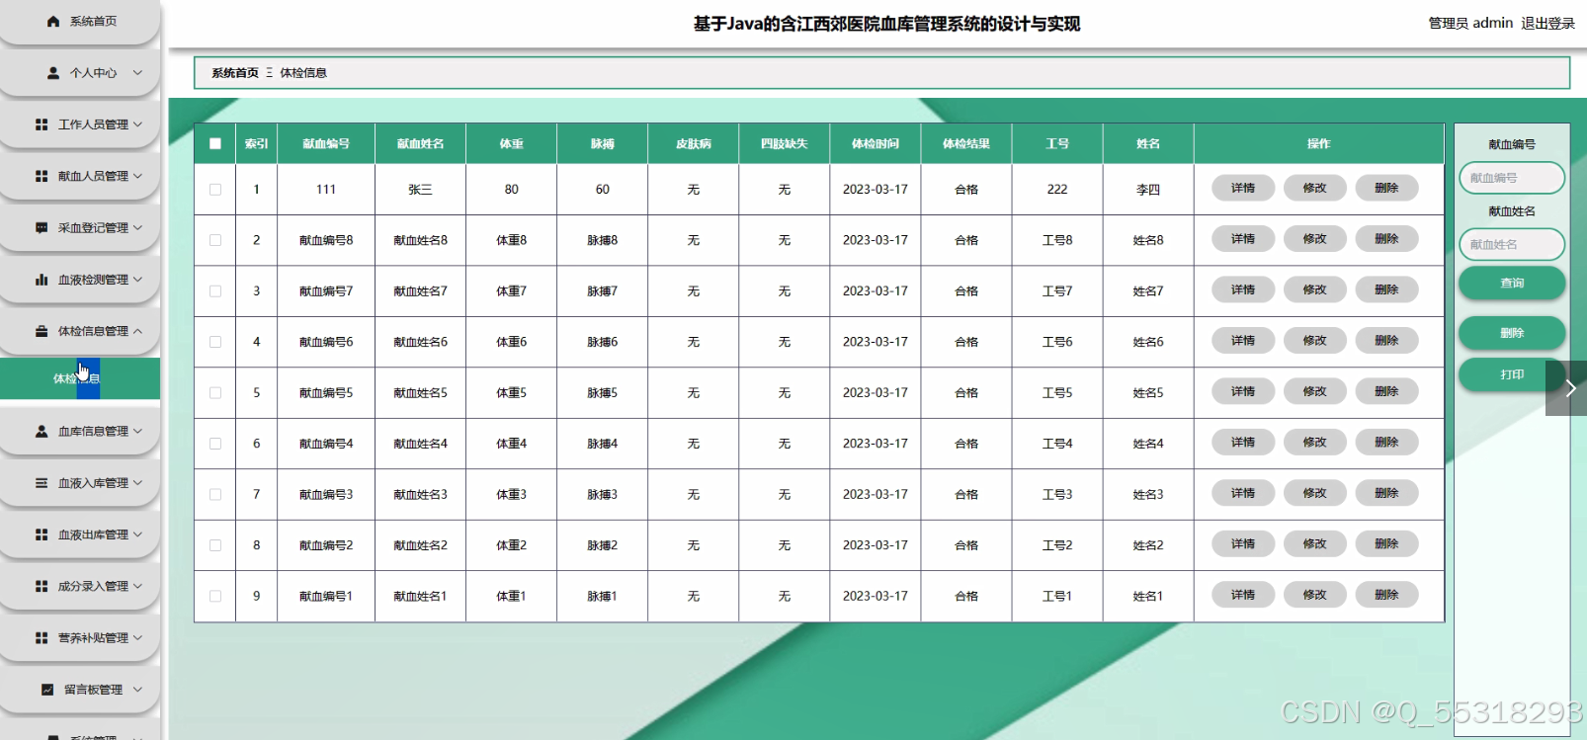This screenshot has width=1587, height=740.
Task: Open the 系统首页 sidebar item
Action: pyautogui.click(x=80, y=22)
